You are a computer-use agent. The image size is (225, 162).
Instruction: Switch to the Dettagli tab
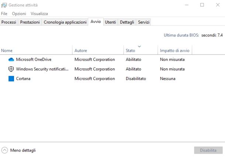(127, 22)
